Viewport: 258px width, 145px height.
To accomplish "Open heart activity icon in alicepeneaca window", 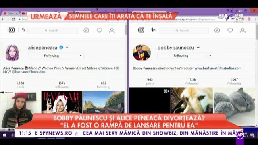I will pyautogui.click(x=99, y=30).
